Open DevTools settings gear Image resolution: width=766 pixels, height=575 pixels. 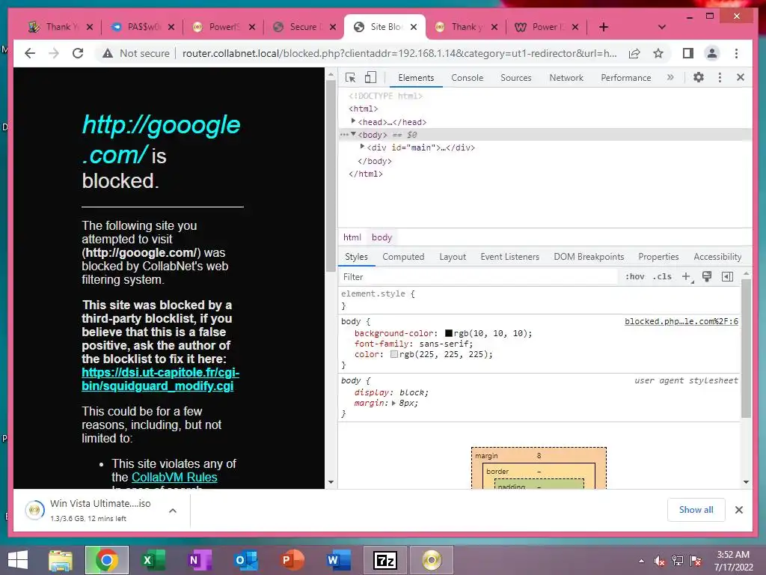click(699, 77)
